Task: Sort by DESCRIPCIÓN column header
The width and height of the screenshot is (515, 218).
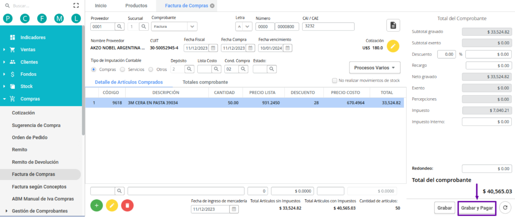Action: [166, 93]
